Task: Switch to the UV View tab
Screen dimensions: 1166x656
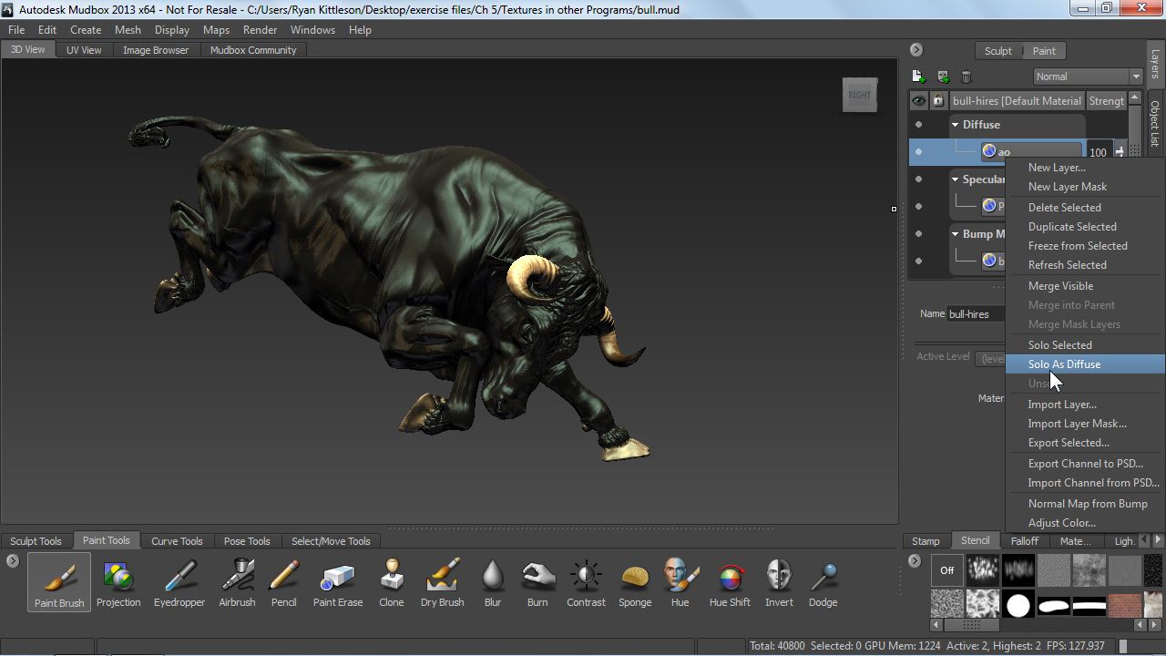Action: pos(84,50)
